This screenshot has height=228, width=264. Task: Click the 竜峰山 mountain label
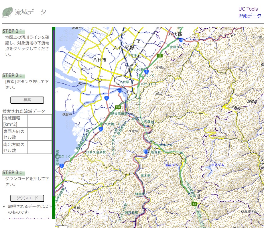[160, 67]
